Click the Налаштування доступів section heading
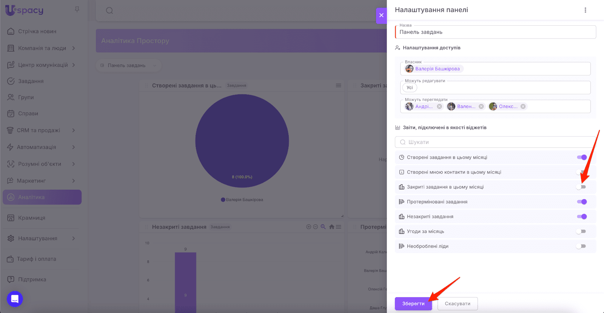Image resolution: width=604 pixels, height=313 pixels. pos(431,48)
